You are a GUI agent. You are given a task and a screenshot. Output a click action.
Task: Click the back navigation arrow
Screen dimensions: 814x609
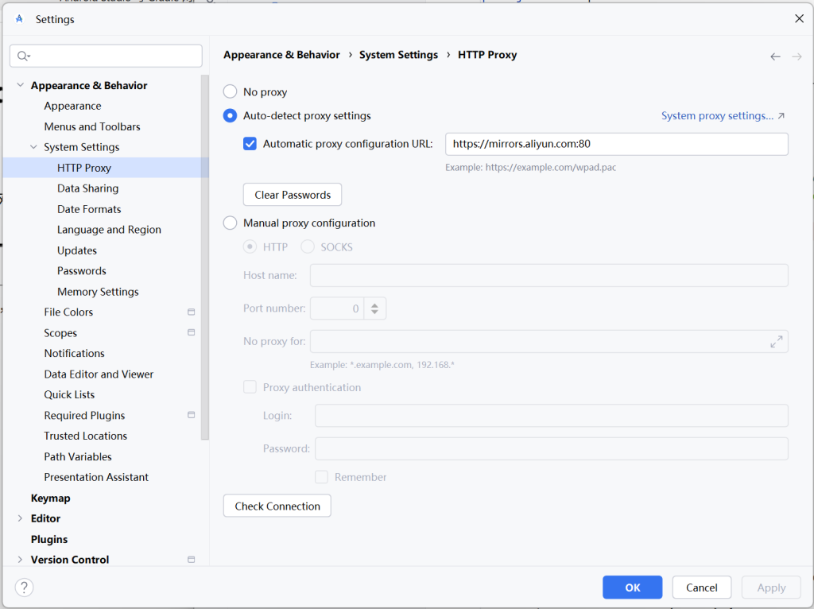(x=775, y=56)
